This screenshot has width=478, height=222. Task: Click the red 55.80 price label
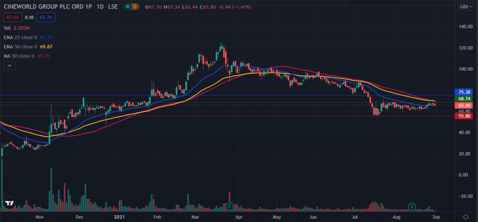[464, 116]
